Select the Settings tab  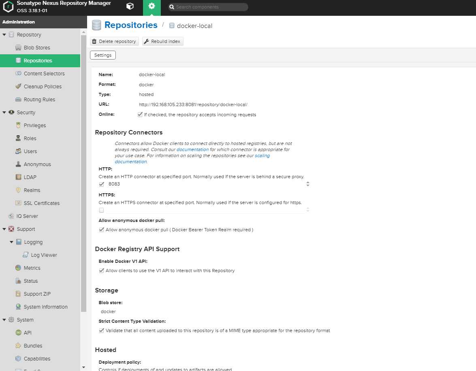(x=103, y=55)
